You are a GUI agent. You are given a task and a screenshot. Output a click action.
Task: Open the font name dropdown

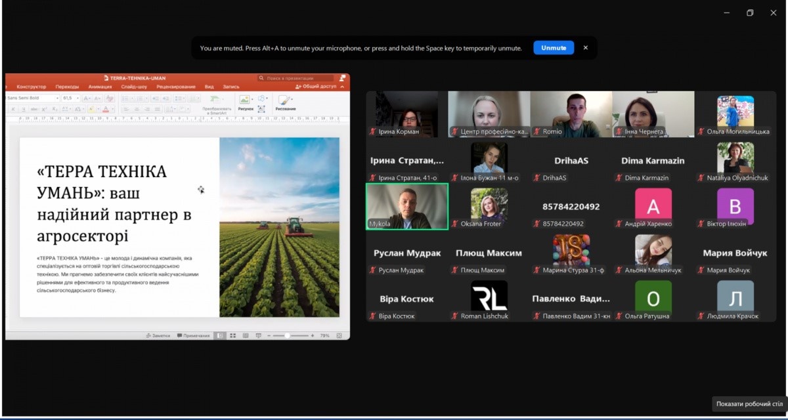(x=58, y=98)
